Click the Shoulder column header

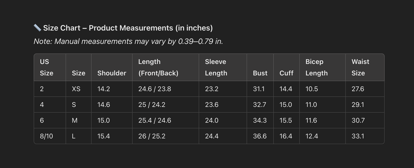click(112, 73)
